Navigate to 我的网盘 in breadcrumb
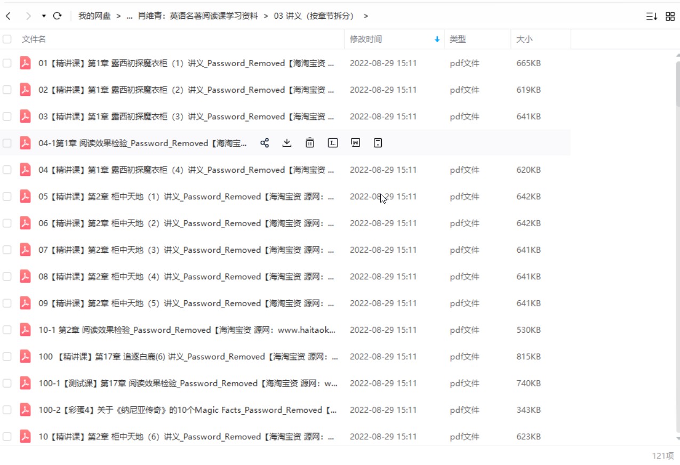 [94, 16]
